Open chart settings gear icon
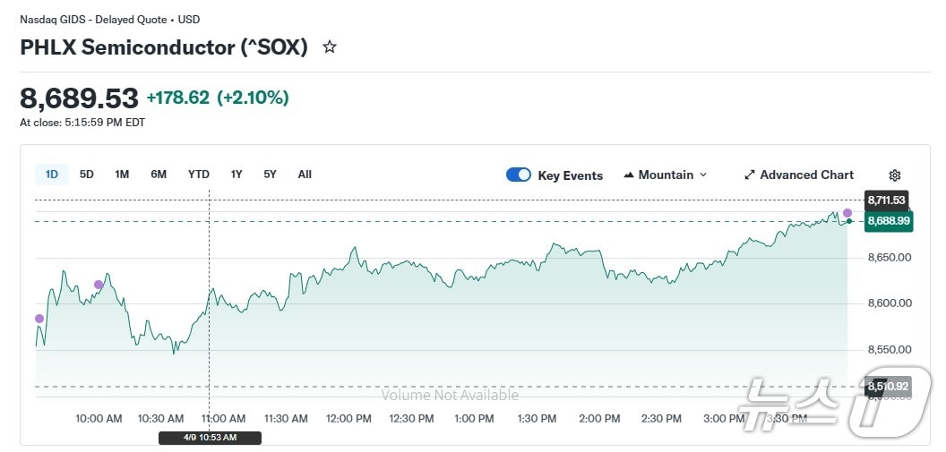The height and width of the screenshot is (452, 946). tap(894, 175)
